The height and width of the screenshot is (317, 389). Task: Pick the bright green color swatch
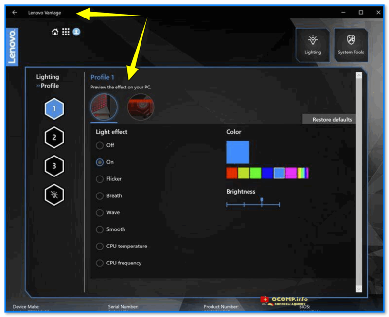255,173
